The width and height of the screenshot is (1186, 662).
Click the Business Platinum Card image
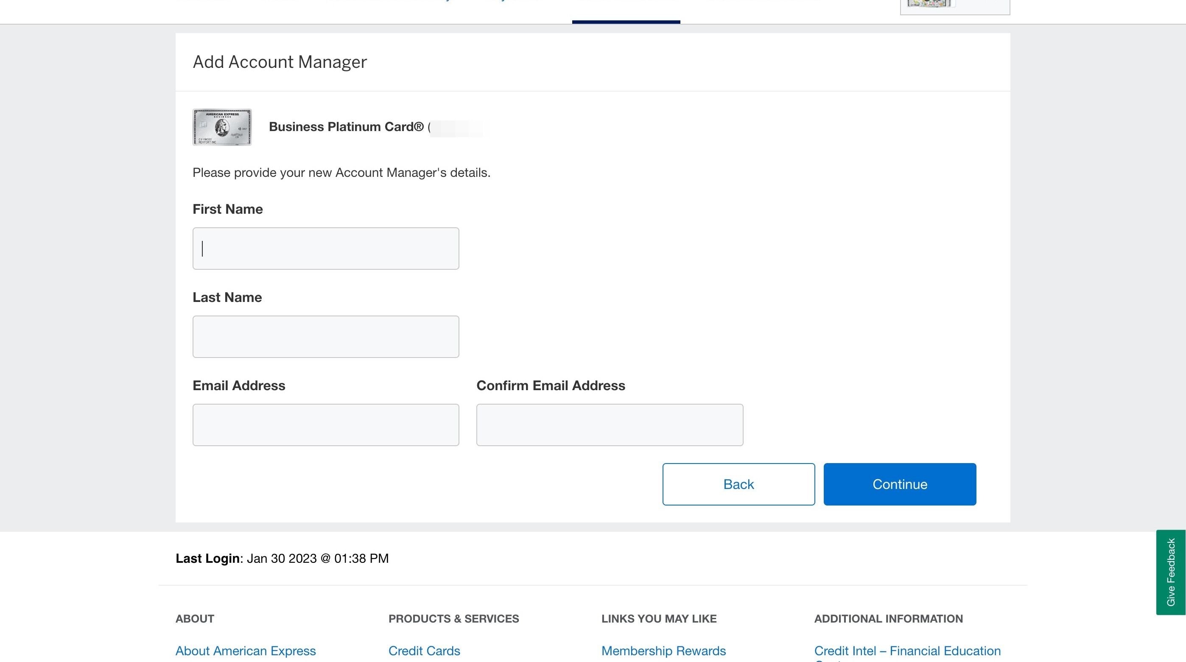[222, 127]
